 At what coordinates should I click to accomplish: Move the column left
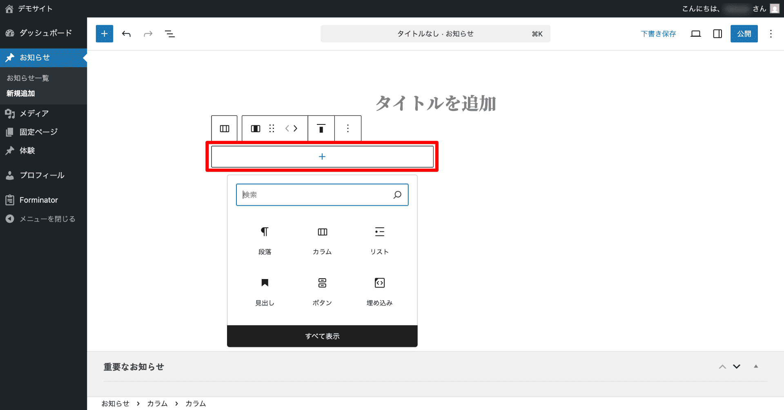287,129
